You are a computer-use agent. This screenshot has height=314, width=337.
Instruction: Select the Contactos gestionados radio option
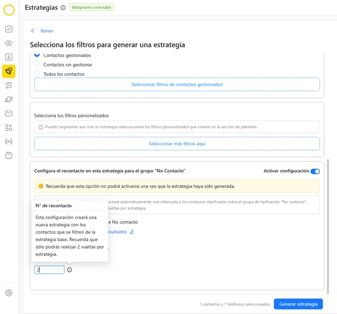(37, 55)
